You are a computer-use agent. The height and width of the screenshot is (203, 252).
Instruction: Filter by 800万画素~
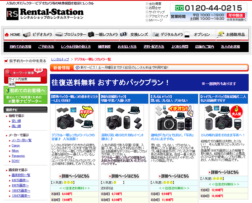tap(20, 186)
